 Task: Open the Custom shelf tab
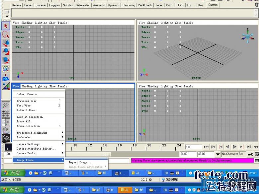[213, 5]
